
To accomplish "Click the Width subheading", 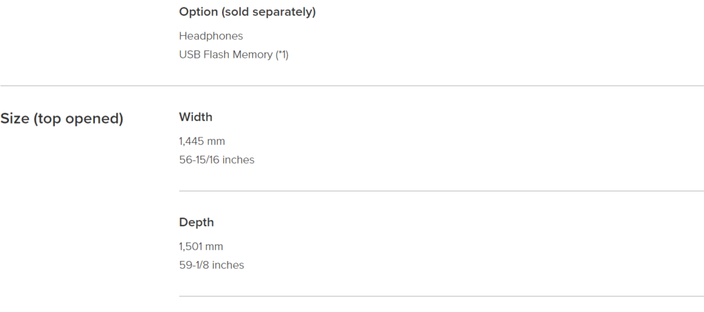I will [x=196, y=117].
